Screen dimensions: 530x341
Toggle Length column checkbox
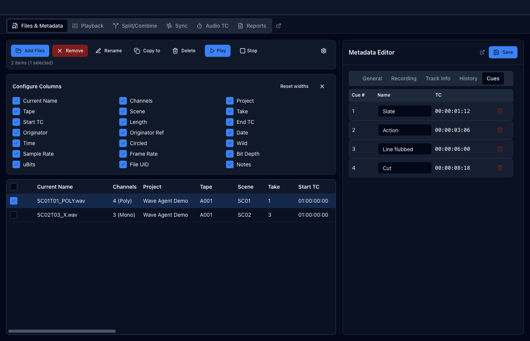click(x=123, y=122)
